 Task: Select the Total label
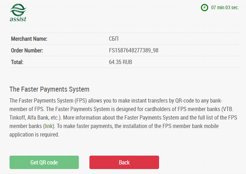[17, 62]
